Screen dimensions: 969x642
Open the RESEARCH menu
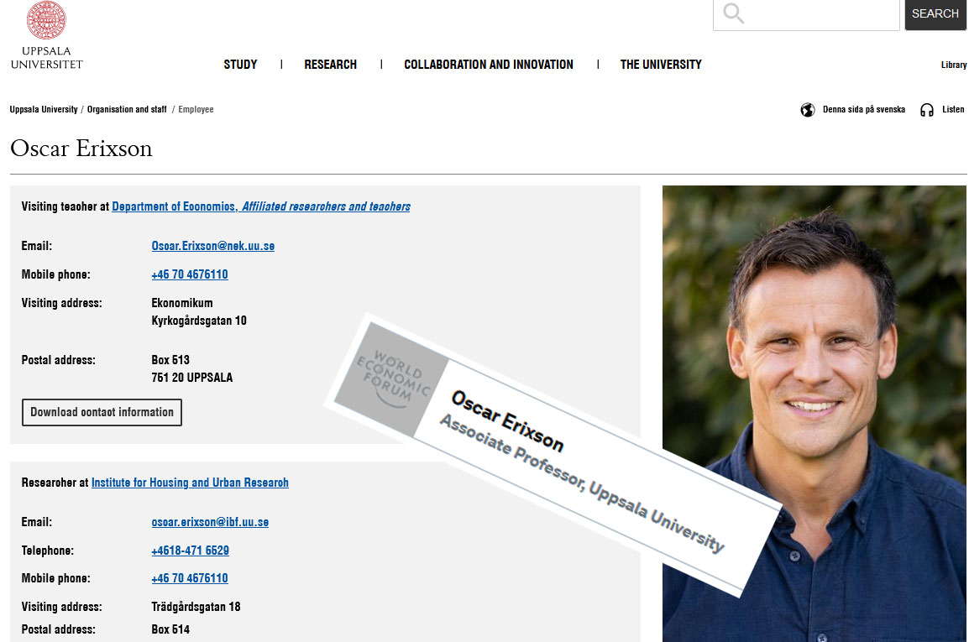click(330, 65)
